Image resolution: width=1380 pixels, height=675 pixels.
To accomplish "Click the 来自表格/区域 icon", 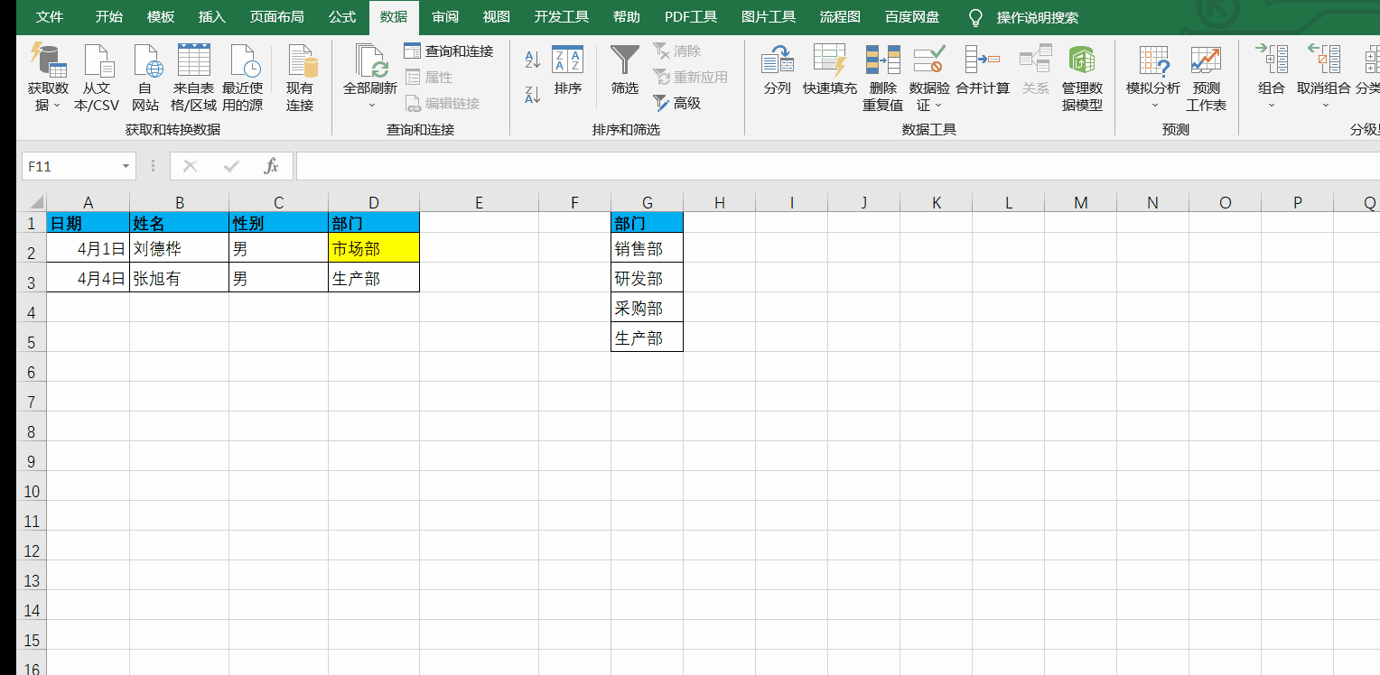I will [193, 61].
